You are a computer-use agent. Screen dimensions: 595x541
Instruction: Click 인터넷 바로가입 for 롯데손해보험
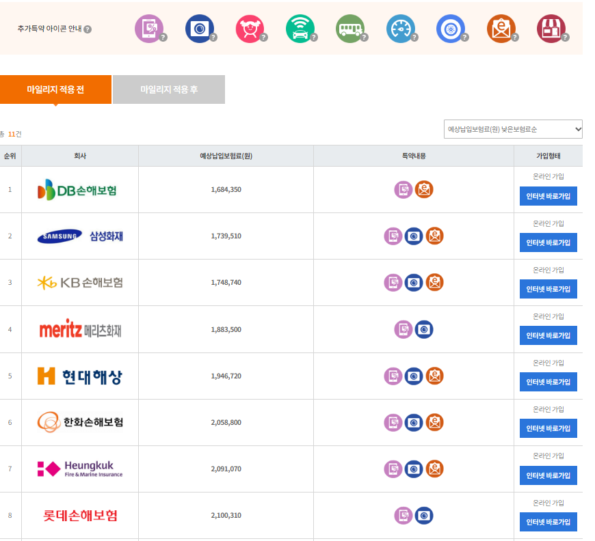[548, 522]
